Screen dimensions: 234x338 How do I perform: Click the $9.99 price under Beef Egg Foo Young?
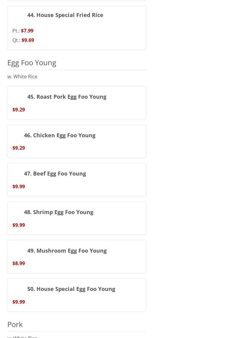19,186
